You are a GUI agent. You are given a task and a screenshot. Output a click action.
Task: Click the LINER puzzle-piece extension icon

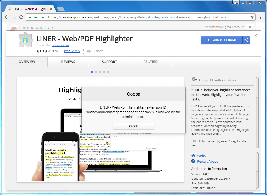[26, 39]
